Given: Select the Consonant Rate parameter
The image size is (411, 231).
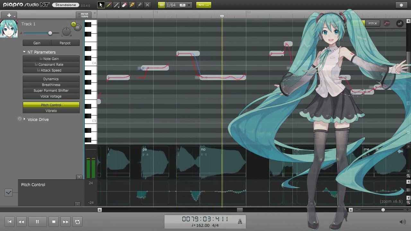Looking at the screenshot, I should [x=51, y=64].
